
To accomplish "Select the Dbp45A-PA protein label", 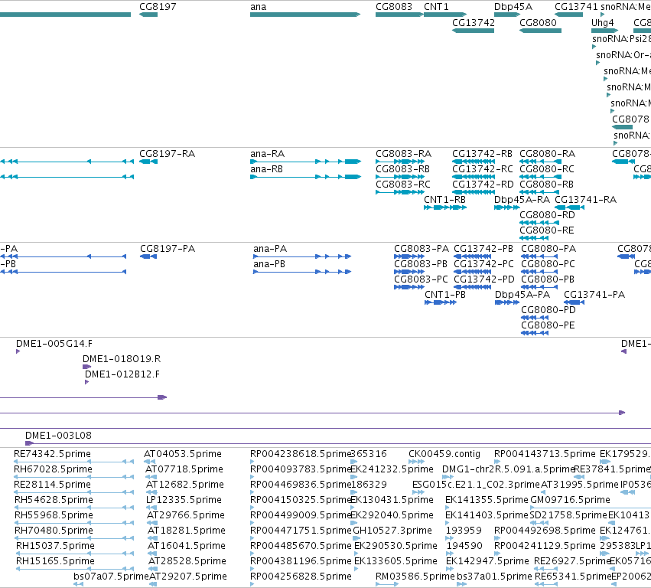I will tap(522, 295).
